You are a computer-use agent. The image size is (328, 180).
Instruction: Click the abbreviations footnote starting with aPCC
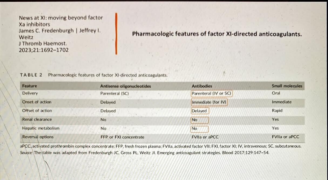pos(161,146)
